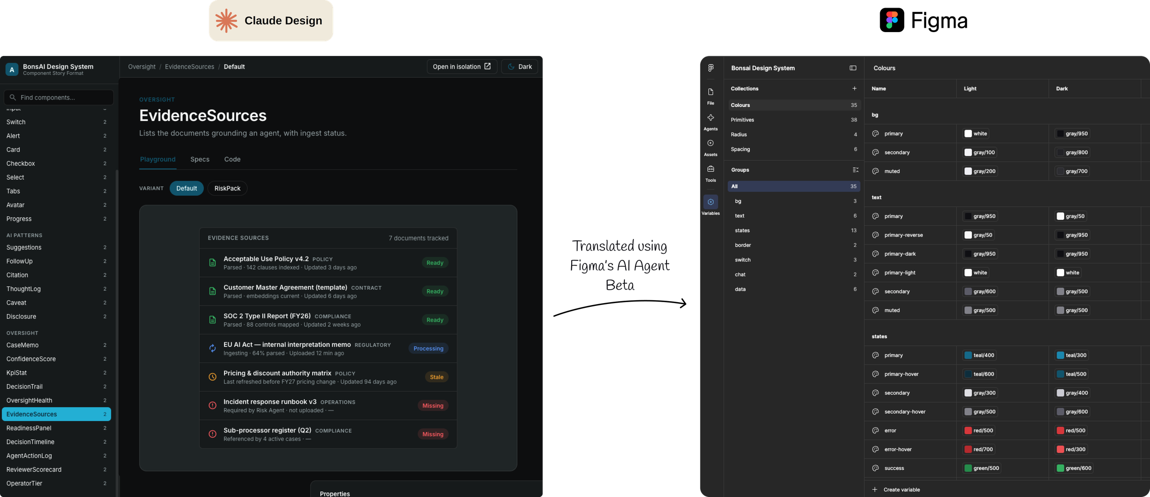Click the Dark column header in variables table
Viewport: 1150px width, 497px height.
point(1062,89)
